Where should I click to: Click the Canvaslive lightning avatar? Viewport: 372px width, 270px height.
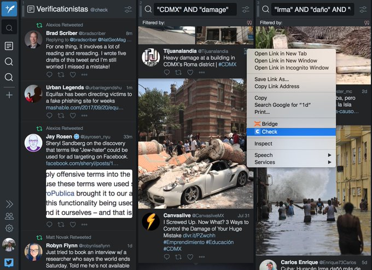point(150,222)
